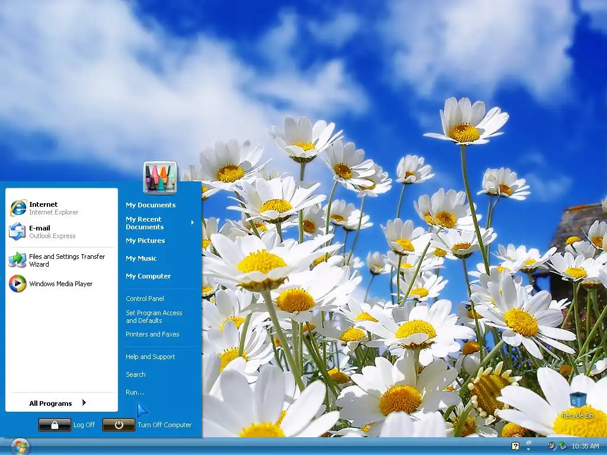607x455 pixels.
Task: Click Run... in the Start menu
Action: tap(135, 392)
